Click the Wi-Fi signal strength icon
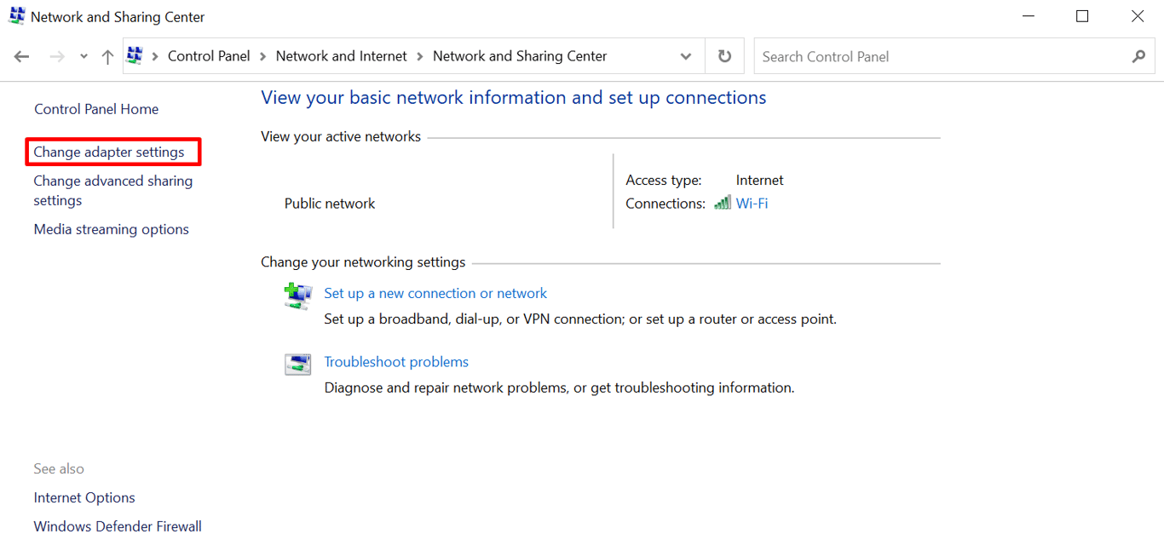The width and height of the screenshot is (1164, 557). (x=722, y=202)
